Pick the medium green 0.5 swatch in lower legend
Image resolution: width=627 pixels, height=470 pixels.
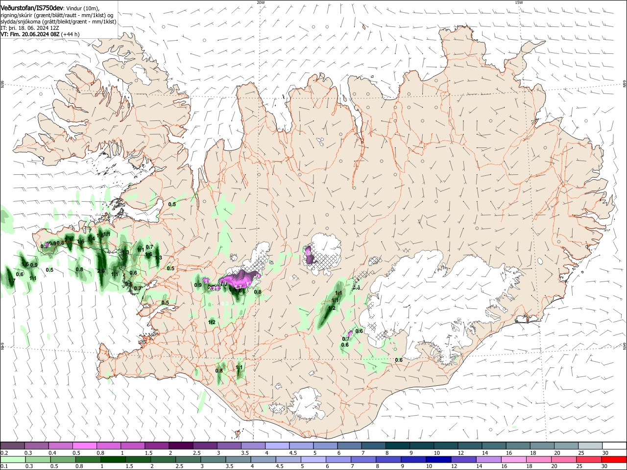(63, 460)
